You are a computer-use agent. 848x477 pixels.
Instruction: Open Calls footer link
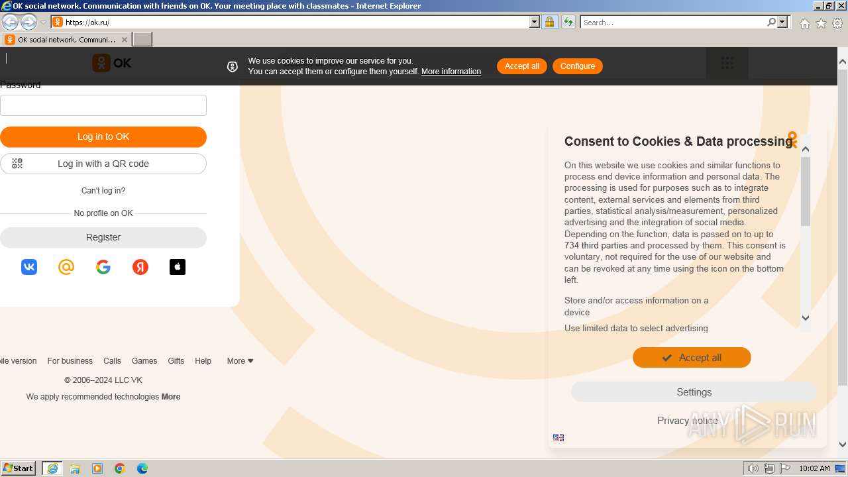(112, 361)
